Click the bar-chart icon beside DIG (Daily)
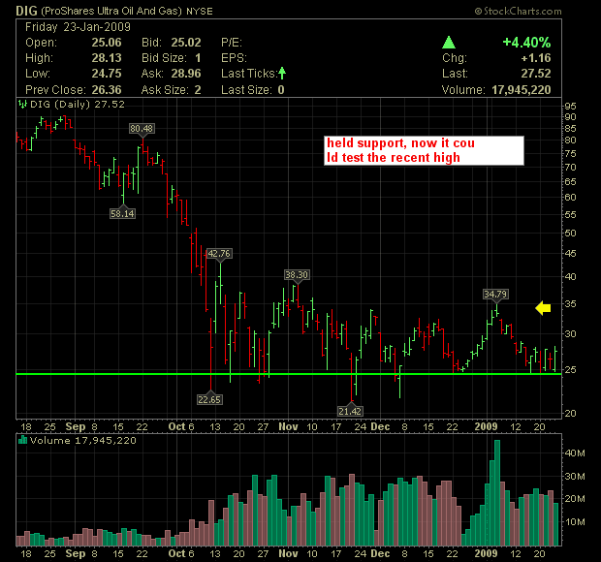This screenshot has height=562, width=601. tap(22, 104)
